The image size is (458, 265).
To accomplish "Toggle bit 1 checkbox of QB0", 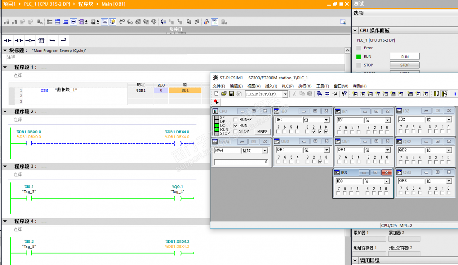I will coord(320,162).
